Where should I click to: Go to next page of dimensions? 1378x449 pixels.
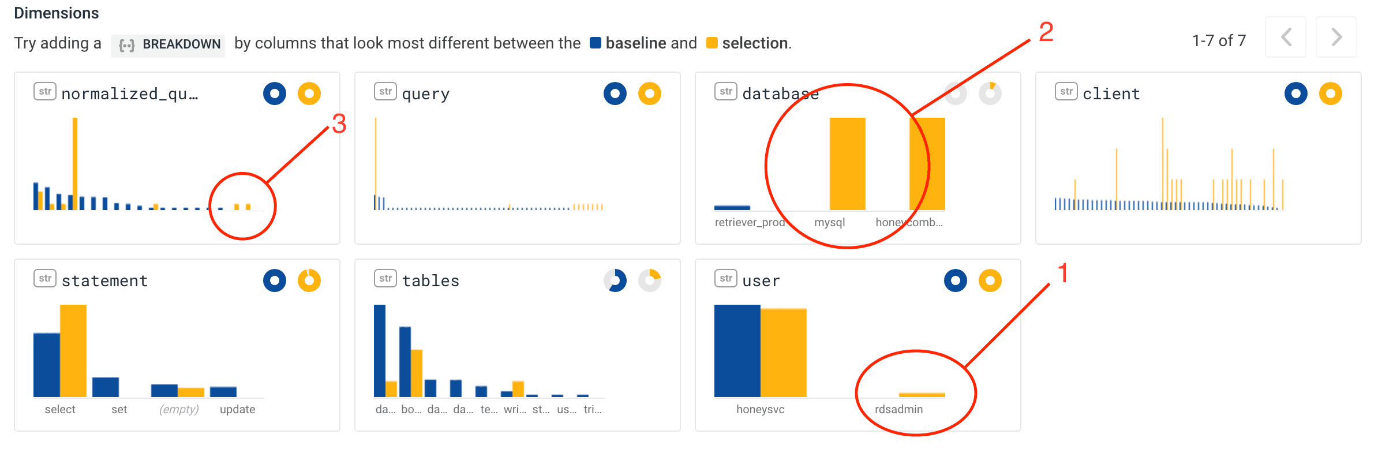(1336, 38)
